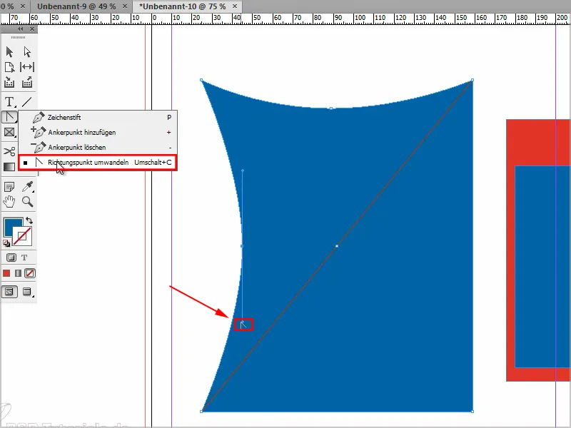
Task: Click the bottom-left anchor point of blue shape
Action: (x=201, y=412)
